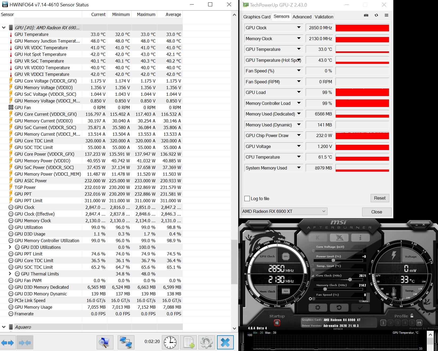438x351 pixels.
Task: Click DETACH under the Afterburner graphics card info
Action: [338, 329]
